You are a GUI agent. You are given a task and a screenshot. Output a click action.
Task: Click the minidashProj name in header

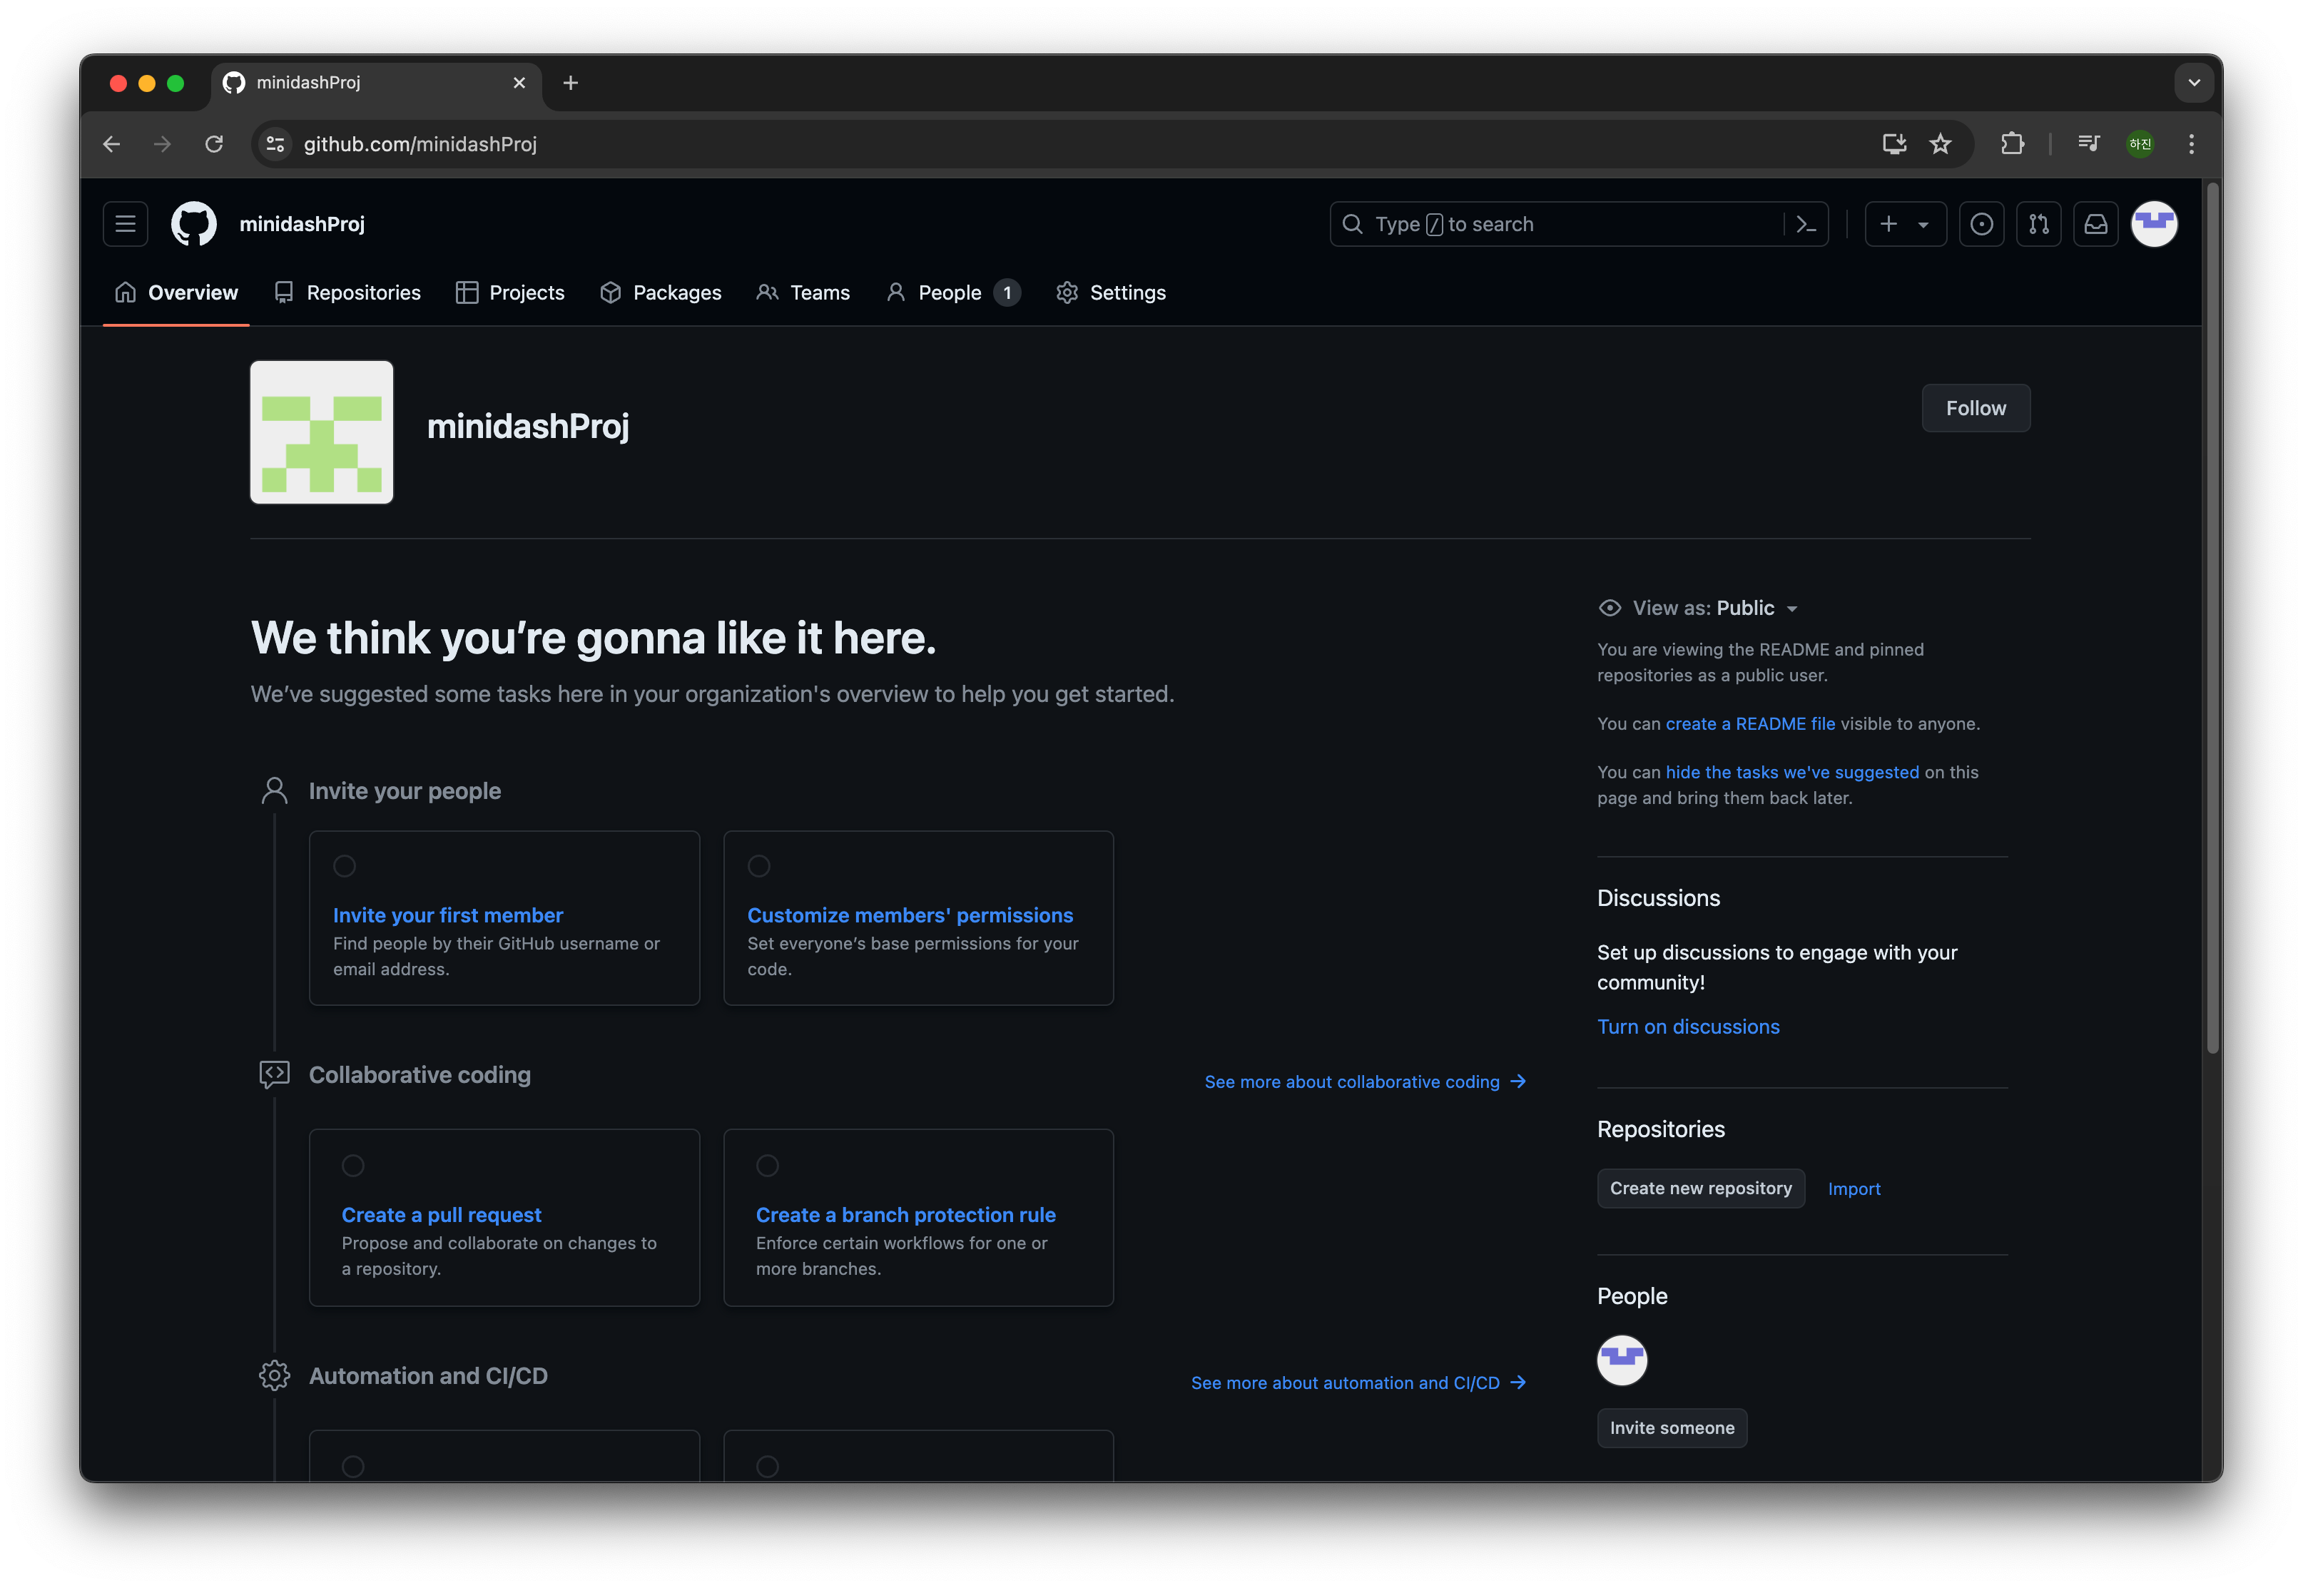coord(301,224)
